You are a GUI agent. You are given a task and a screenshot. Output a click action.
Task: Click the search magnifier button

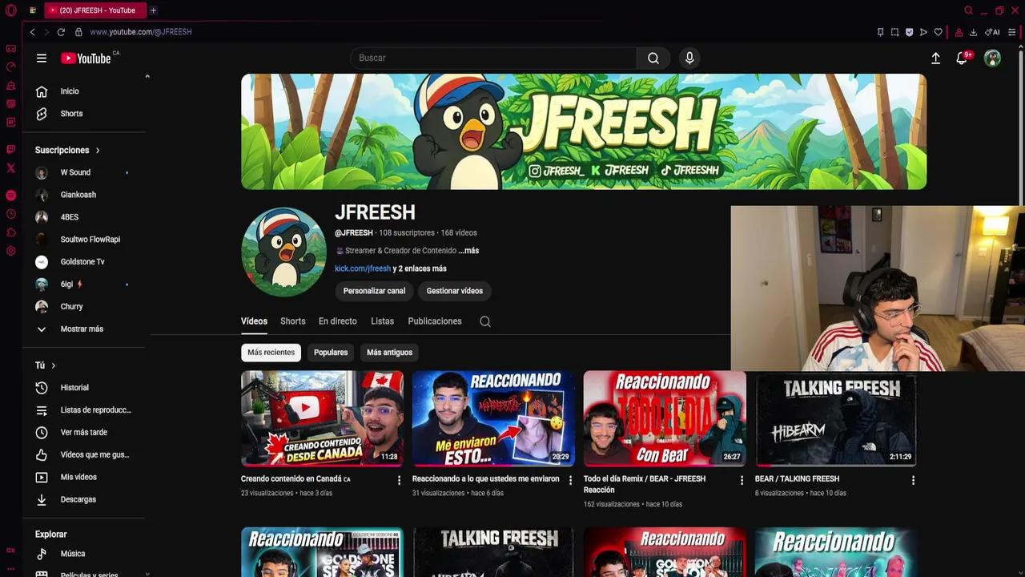coord(653,58)
